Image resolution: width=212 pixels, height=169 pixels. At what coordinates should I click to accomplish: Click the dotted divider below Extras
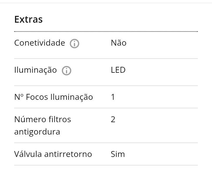[106, 32]
